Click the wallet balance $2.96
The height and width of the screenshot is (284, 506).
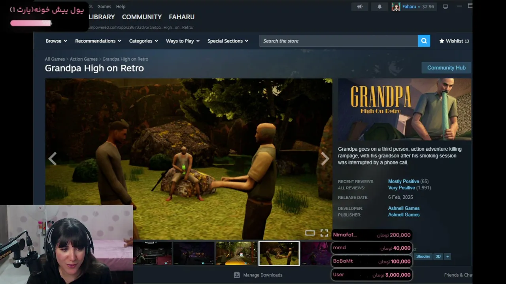point(428,6)
